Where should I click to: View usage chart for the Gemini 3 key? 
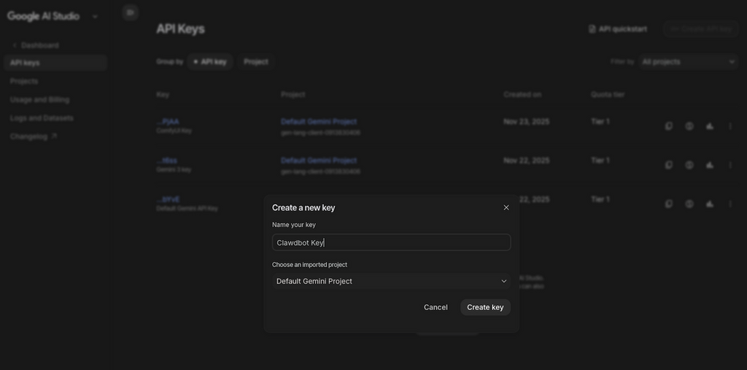pos(710,165)
